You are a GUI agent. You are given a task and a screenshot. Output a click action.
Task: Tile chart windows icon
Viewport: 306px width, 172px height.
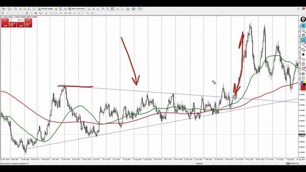pyautogui.click(x=112, y=9)
